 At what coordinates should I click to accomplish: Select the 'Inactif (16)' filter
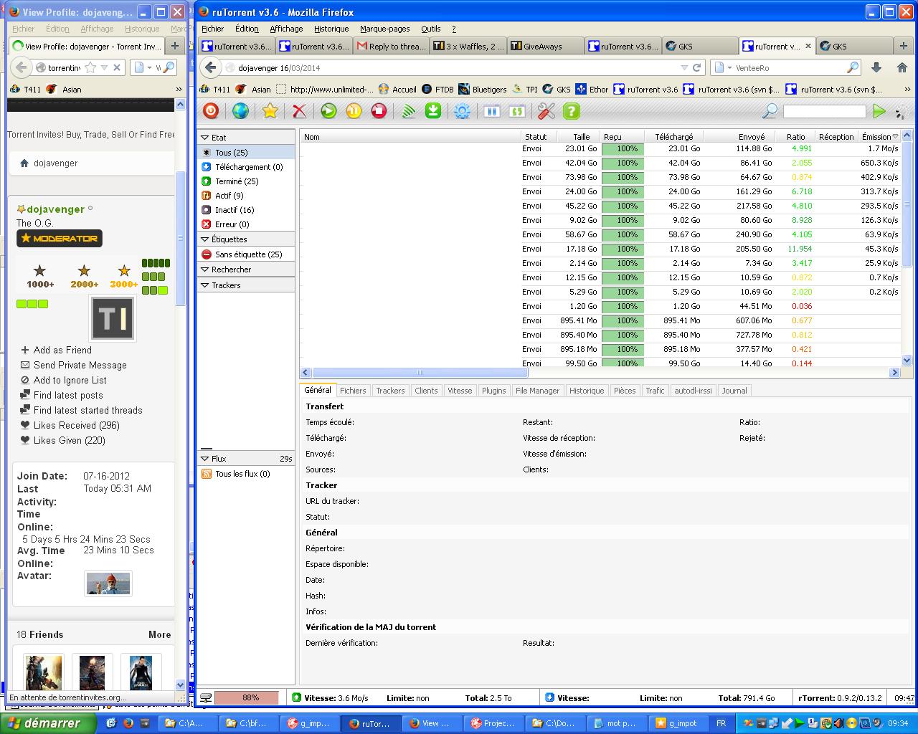pos(246,210)
